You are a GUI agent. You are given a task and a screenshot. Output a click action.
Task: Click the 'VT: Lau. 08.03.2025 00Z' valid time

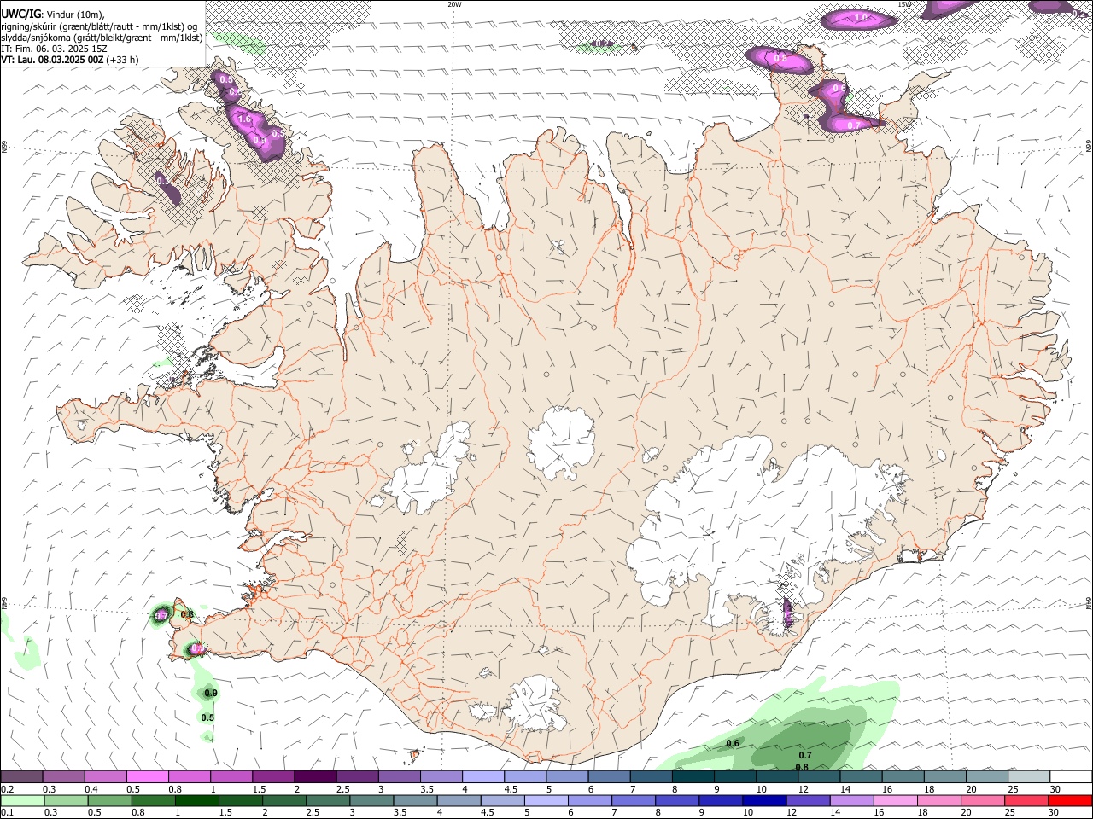pos(54,60)
